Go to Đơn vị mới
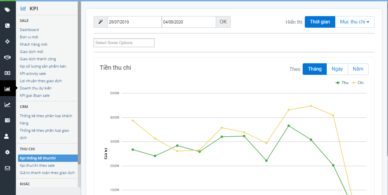Screen dimensions: 388x195 coord(29,37)
